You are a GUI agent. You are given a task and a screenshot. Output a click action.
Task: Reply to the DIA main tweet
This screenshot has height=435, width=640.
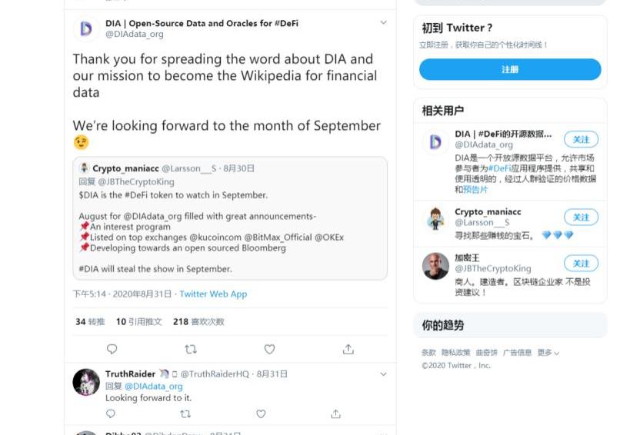point(112,349)
